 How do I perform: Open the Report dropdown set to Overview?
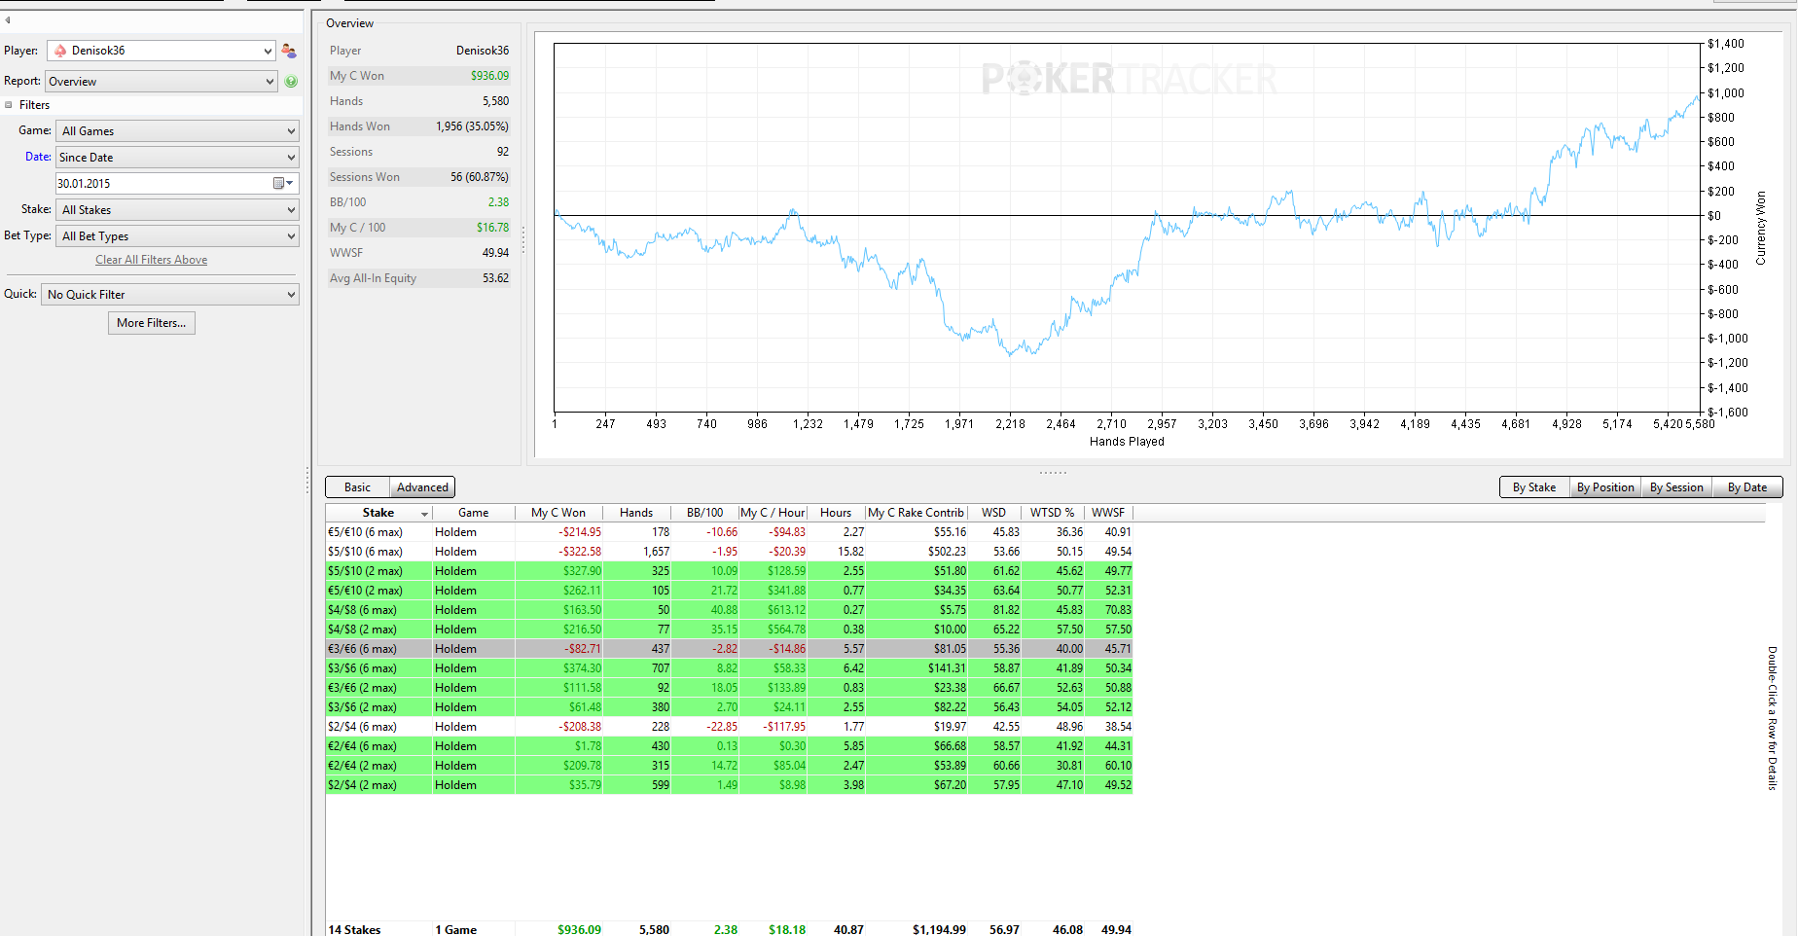coord(162,82)
